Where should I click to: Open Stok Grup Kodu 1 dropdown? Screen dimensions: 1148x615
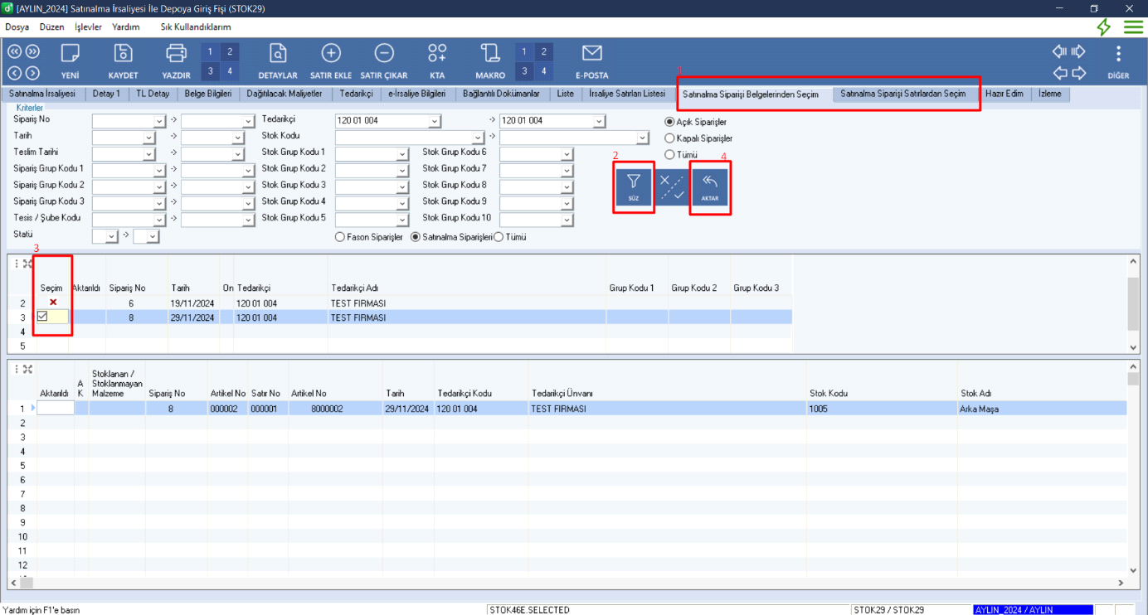[x=402, y=154]
